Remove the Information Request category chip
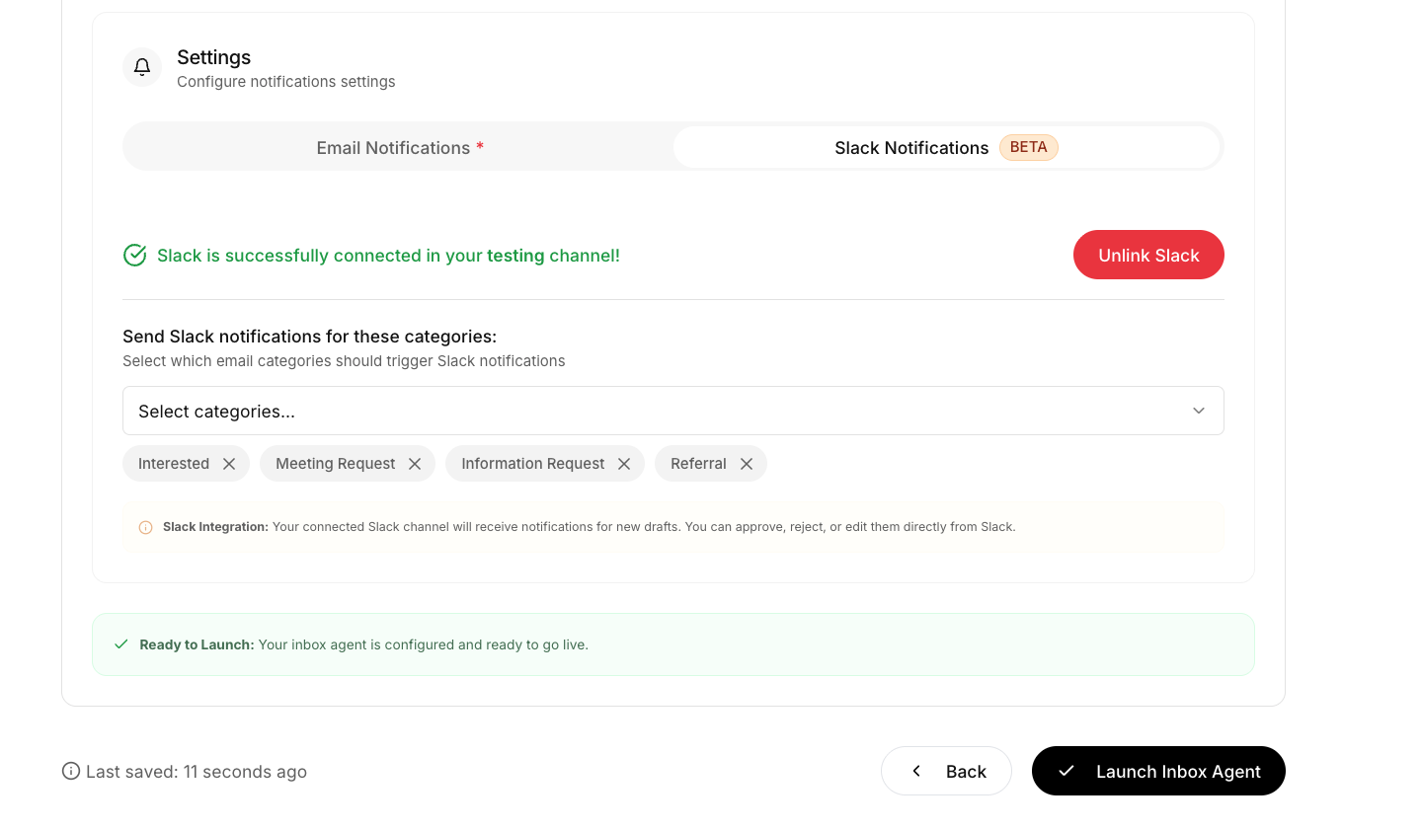The width and height of the screenshot is (1422, 831). (x=624, y=463)
